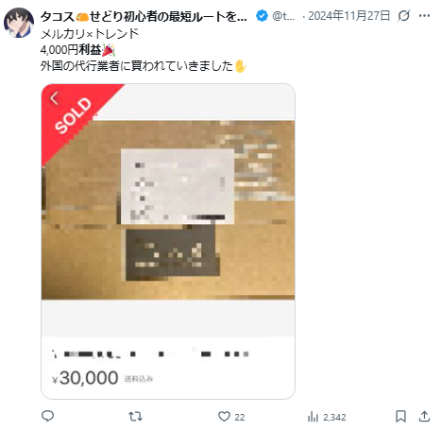Screen dimensions: 441x430
Task: Click the back chevron in the attached screenshot
Action: [x=54, y=98]
